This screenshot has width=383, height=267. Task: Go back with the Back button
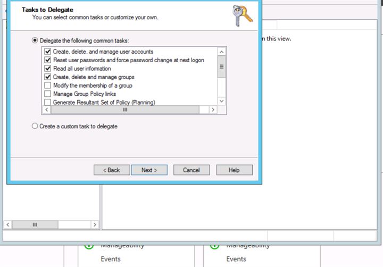pos(112,170)
